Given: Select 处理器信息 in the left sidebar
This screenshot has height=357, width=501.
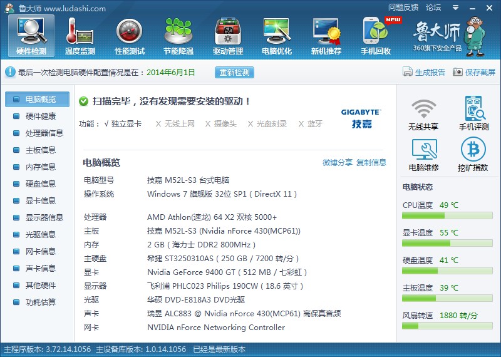Looking at the screenshot, I should click(44, 133).
